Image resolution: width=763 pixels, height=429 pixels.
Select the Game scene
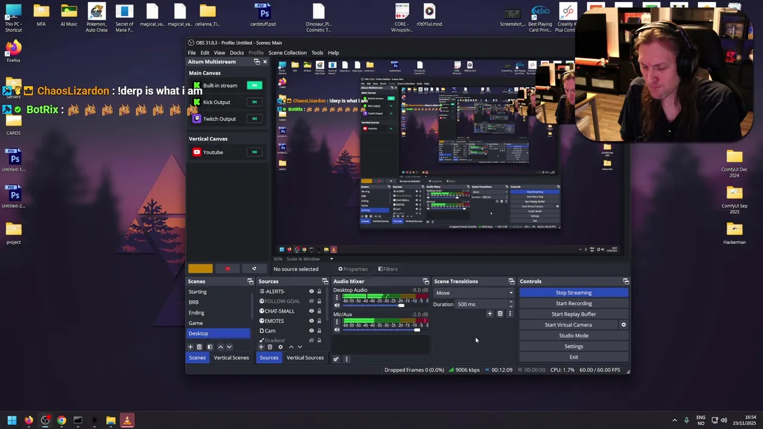pyautogui.click(x=219, y=323)
